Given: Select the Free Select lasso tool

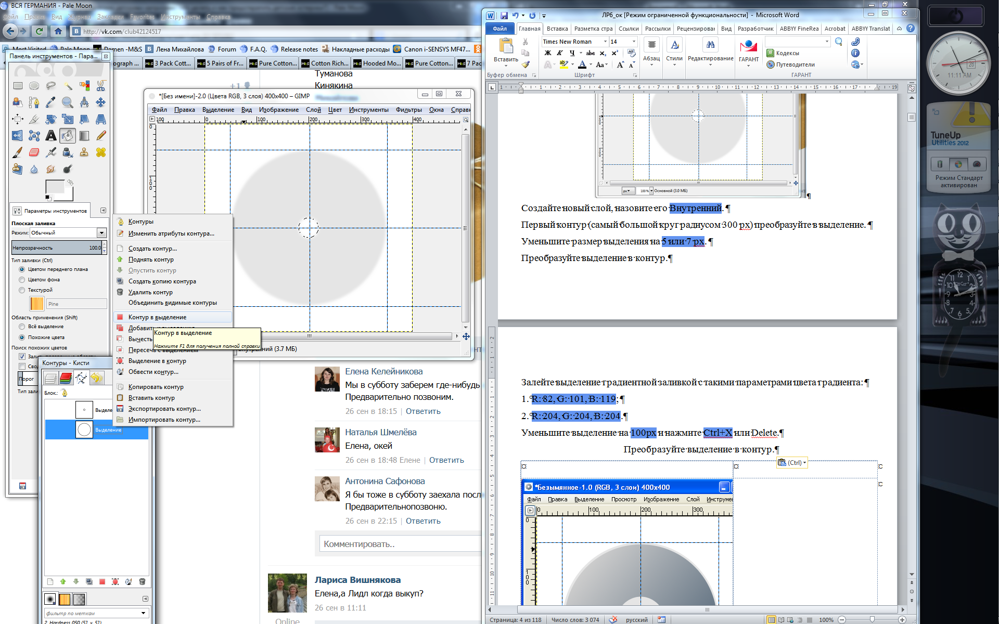Looking at the screenshot, I should coord(51,85).
